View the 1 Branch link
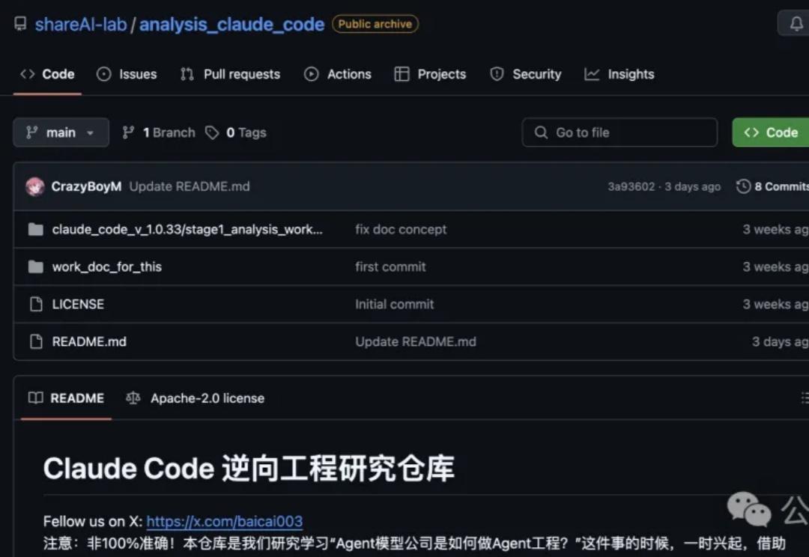809x557 pixels. [159, 133]
